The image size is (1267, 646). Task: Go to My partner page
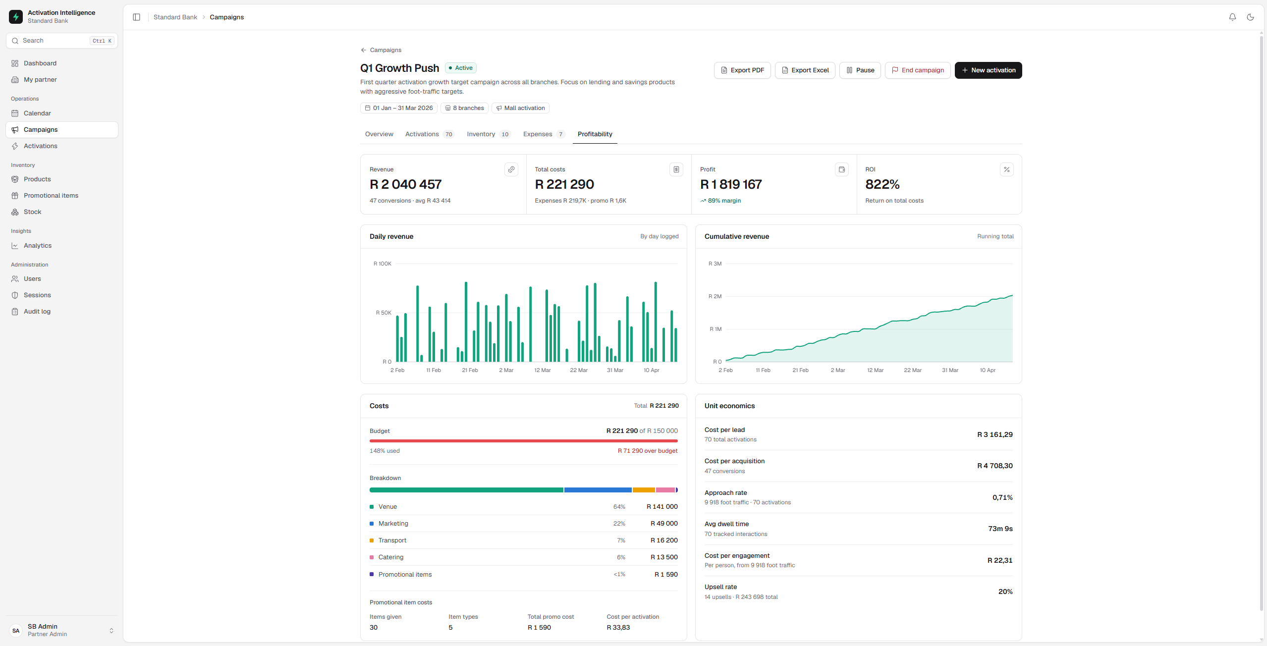[x=62, y=80]
